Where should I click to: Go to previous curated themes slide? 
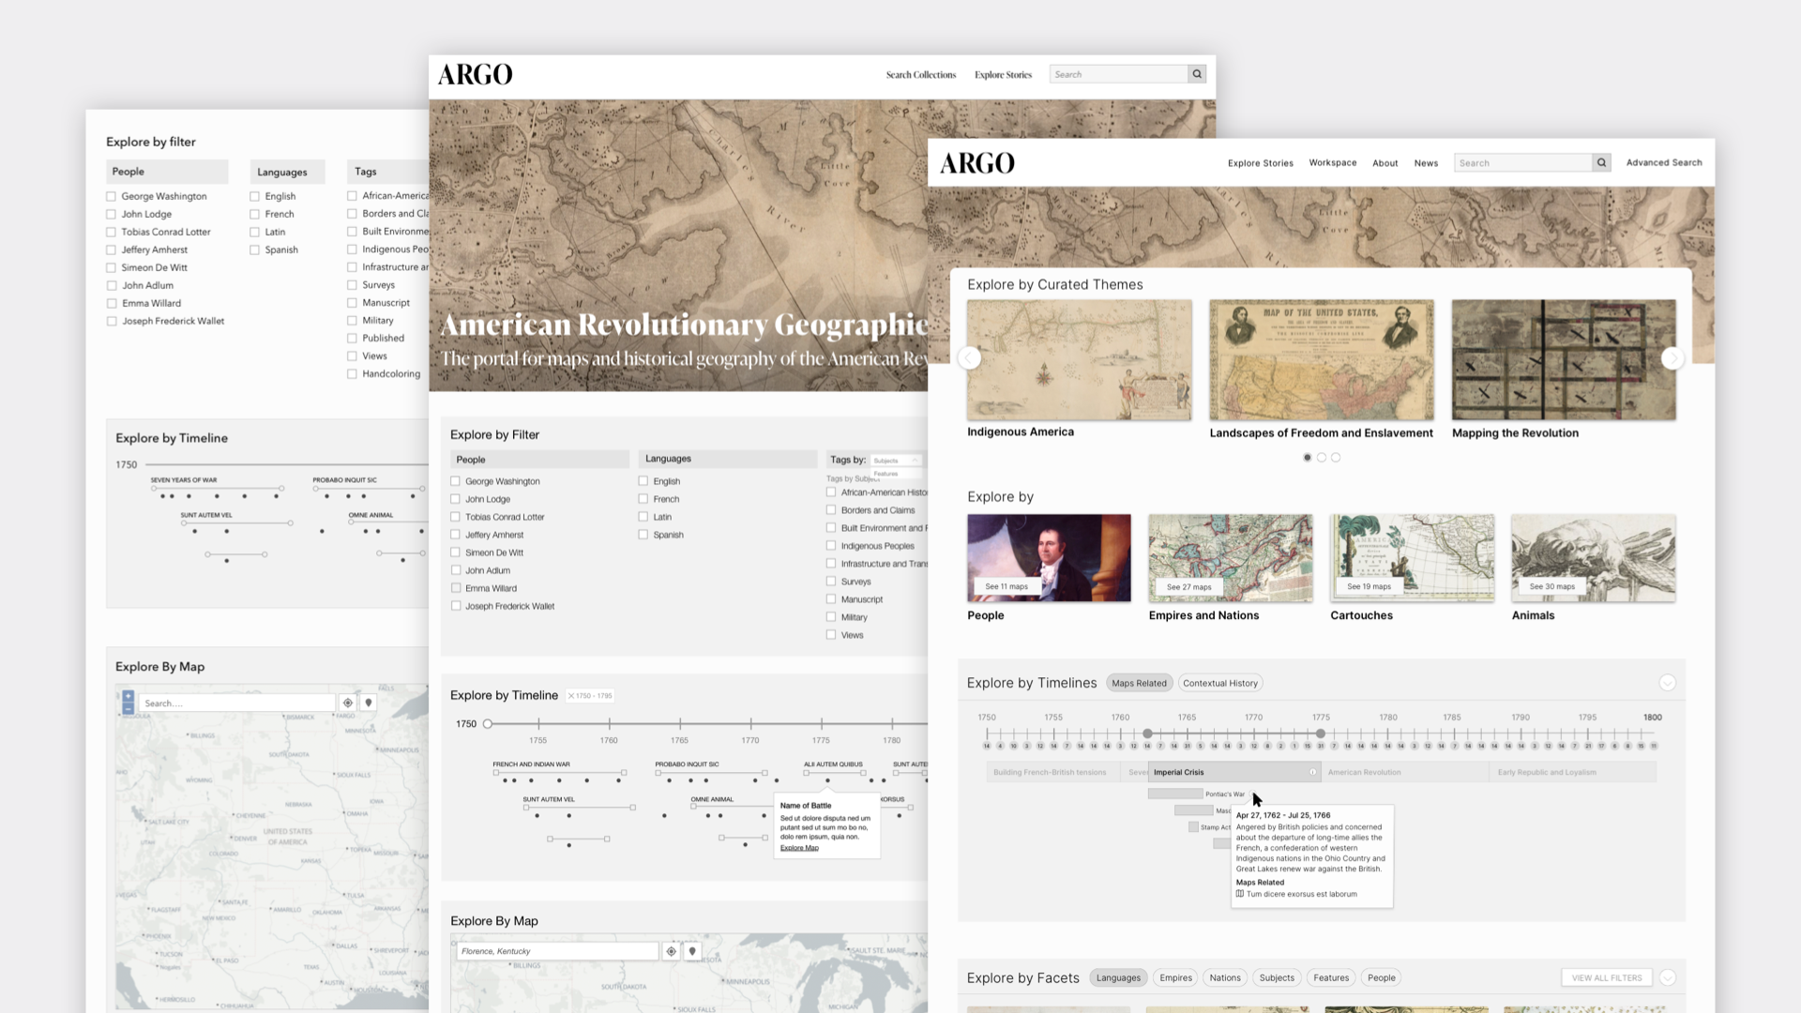pos(970,358)
